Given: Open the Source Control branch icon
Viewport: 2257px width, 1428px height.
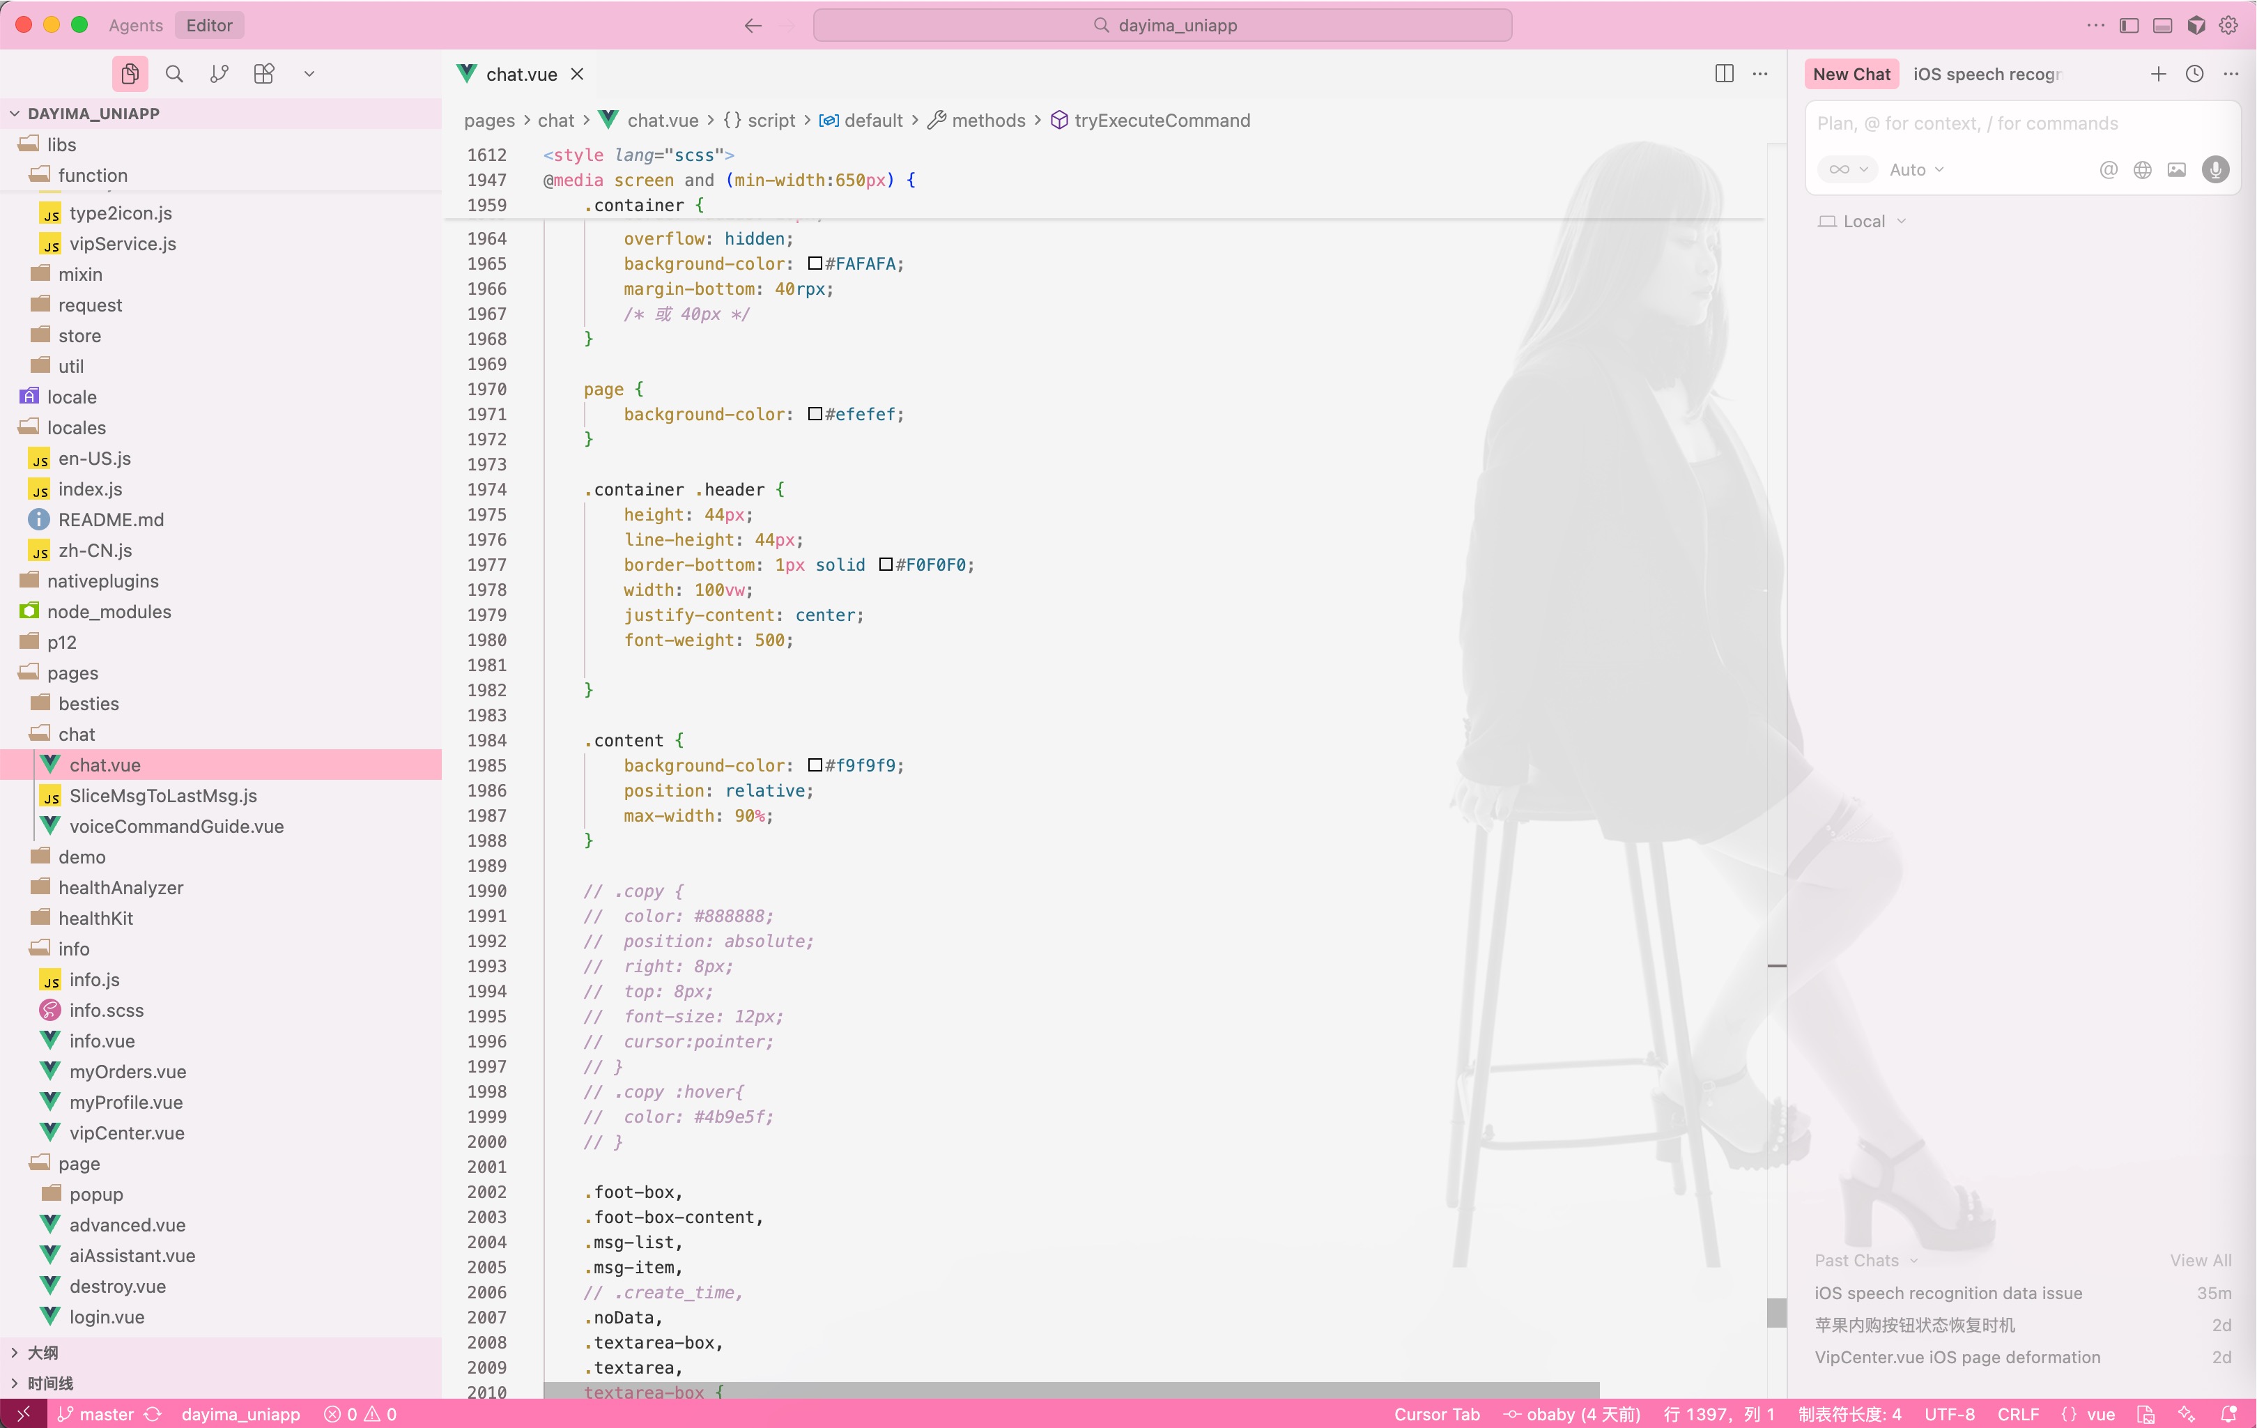Looking at the screenshot, I should coord(219,74).
